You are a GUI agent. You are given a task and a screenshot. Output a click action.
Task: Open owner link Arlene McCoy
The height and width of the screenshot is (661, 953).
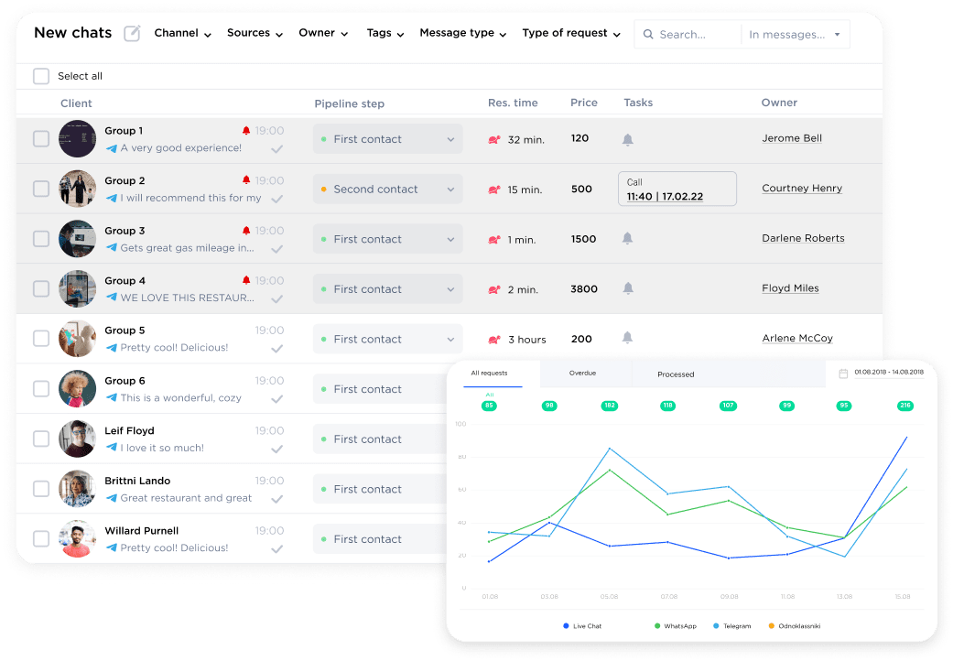click(797, 338)
